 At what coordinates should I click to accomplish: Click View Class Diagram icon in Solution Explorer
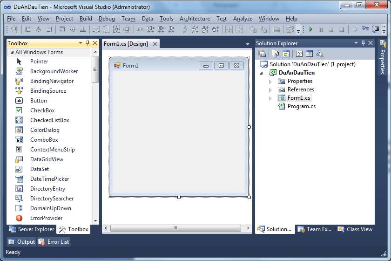[x=319, y=54]
